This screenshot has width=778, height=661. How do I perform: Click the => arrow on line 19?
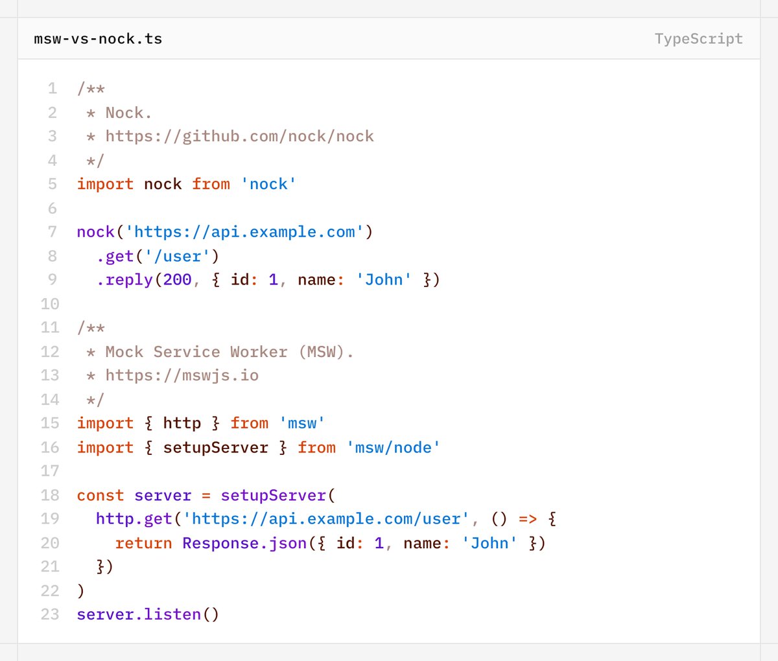point(528,520)
